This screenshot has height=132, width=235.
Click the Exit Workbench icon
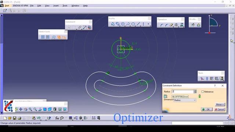coord(199,25)
